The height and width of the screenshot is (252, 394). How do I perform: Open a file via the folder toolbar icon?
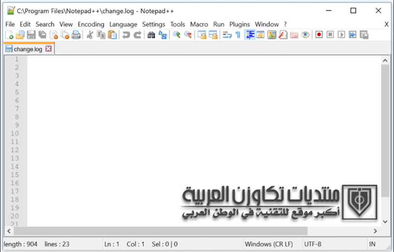[x=20, y=35]
